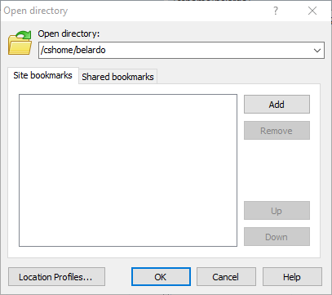
Task: Confirm with the OK button
Action: [161, 277]
